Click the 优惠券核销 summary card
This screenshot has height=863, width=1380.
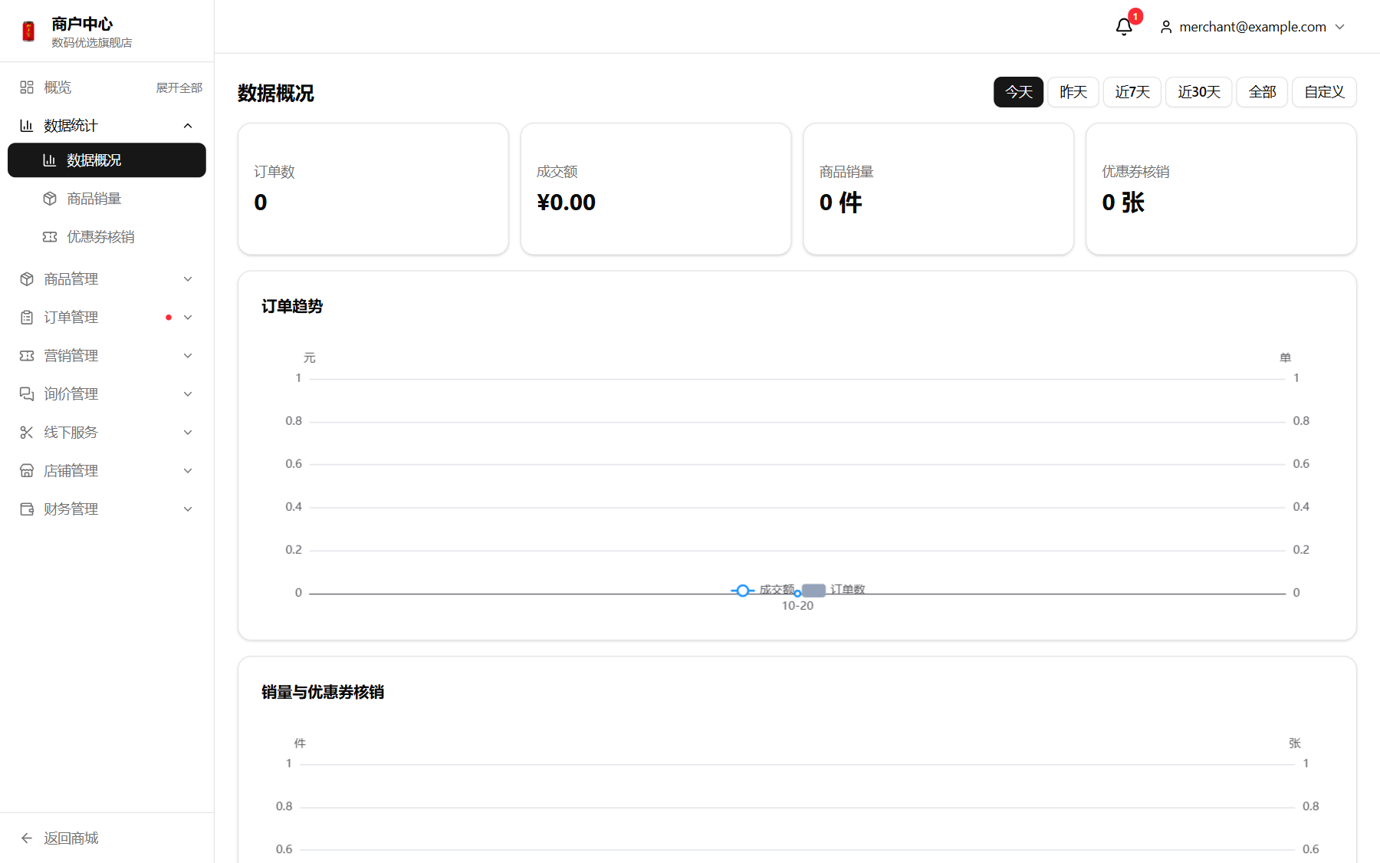coord(1221,189)
